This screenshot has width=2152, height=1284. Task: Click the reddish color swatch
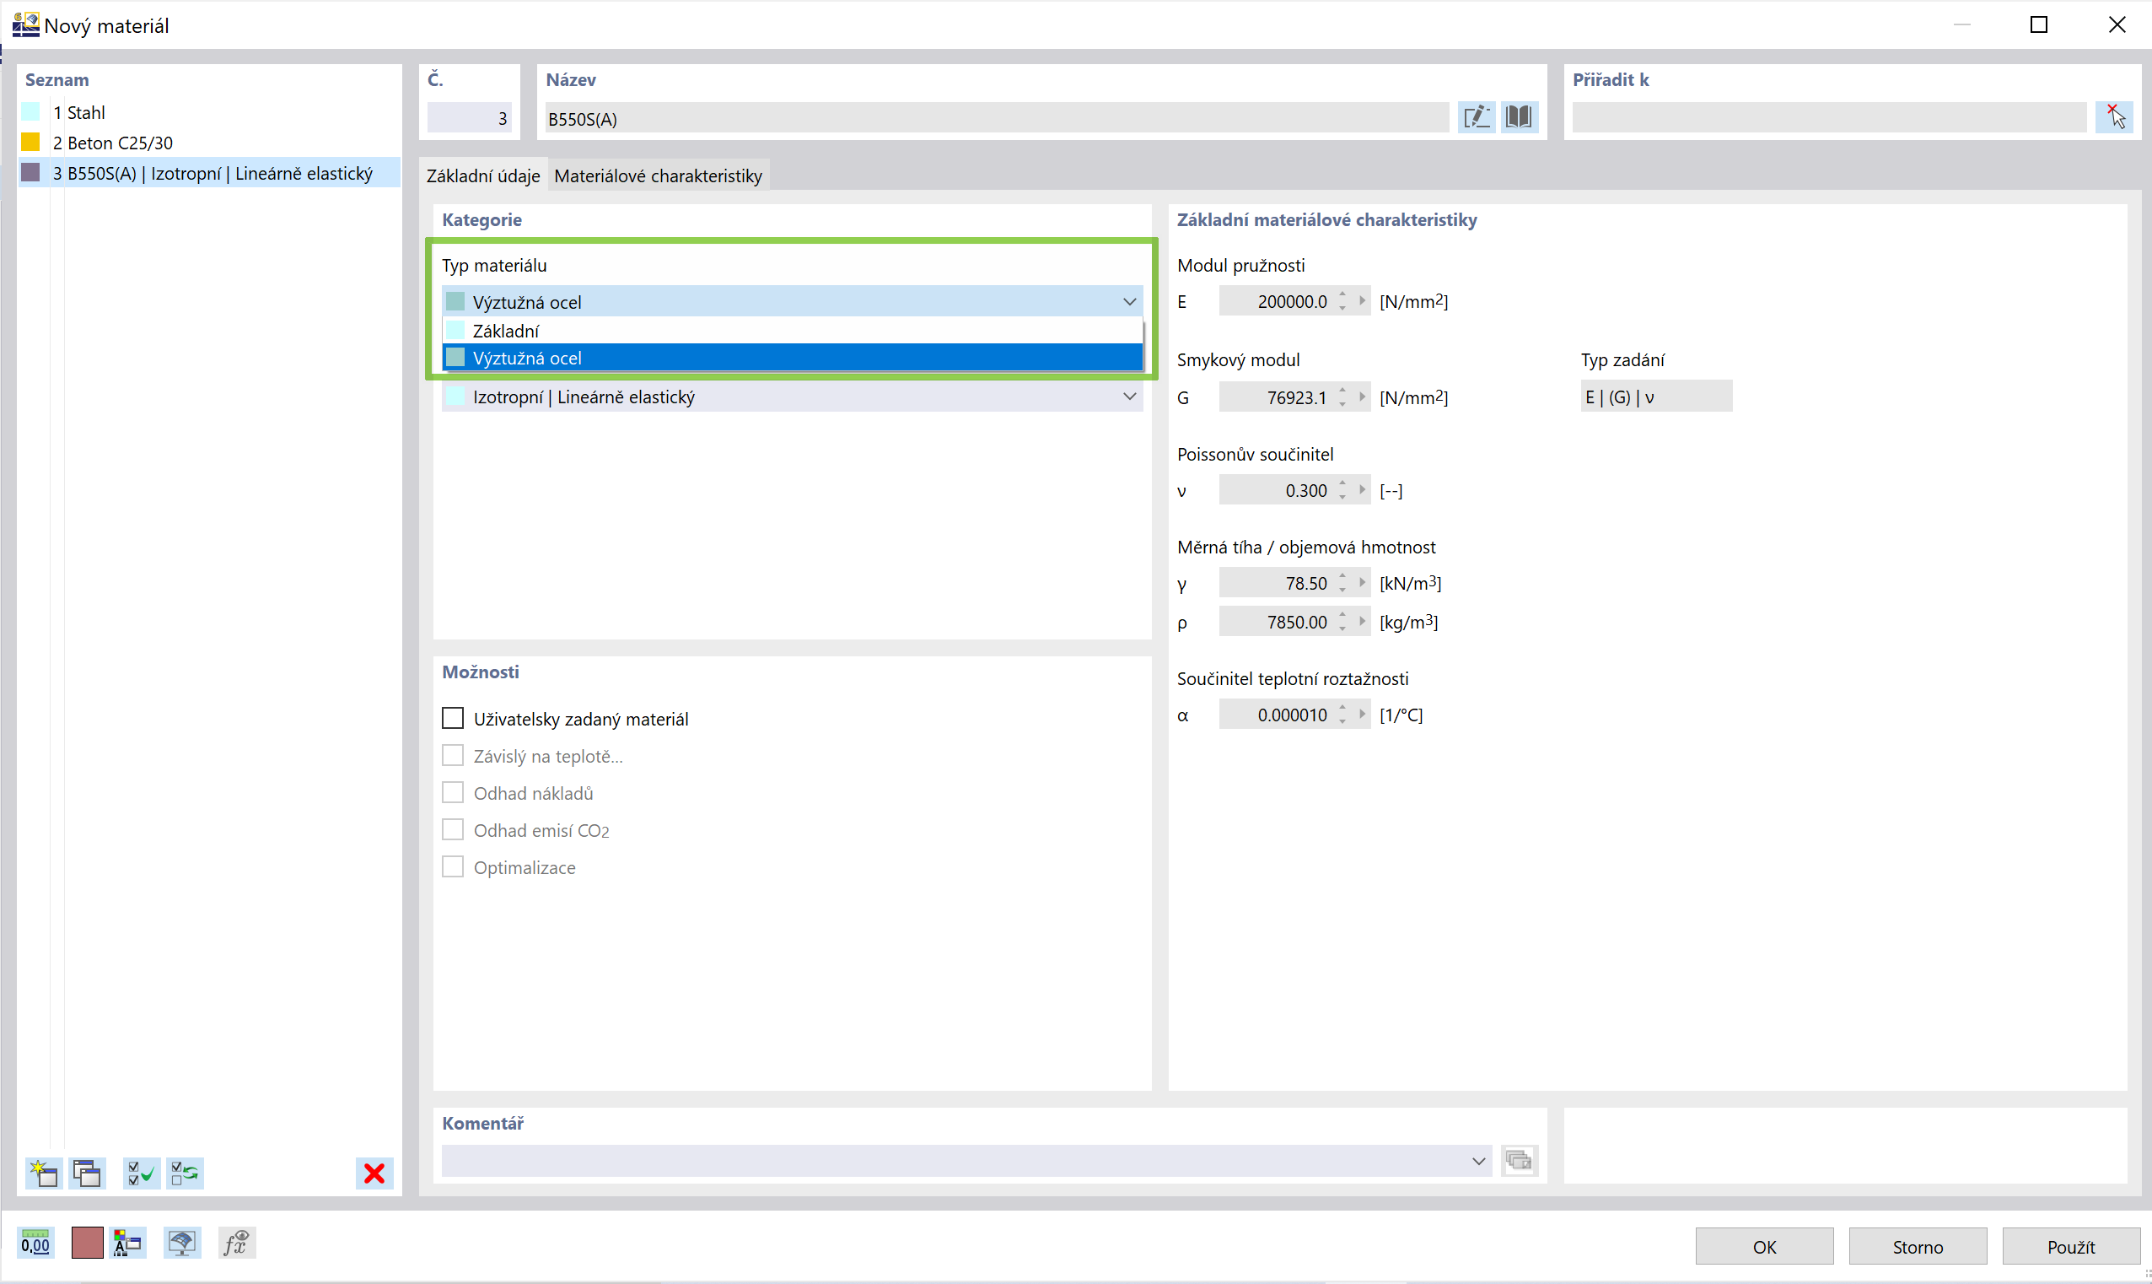click(x=87, y=1244)
